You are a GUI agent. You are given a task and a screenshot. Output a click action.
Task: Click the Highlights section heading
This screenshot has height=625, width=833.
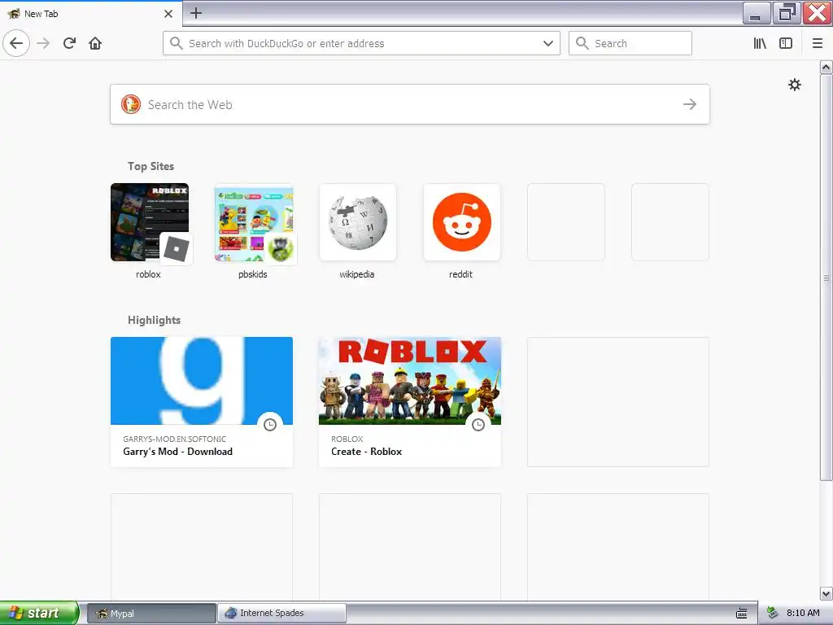[x=154, y=320]
